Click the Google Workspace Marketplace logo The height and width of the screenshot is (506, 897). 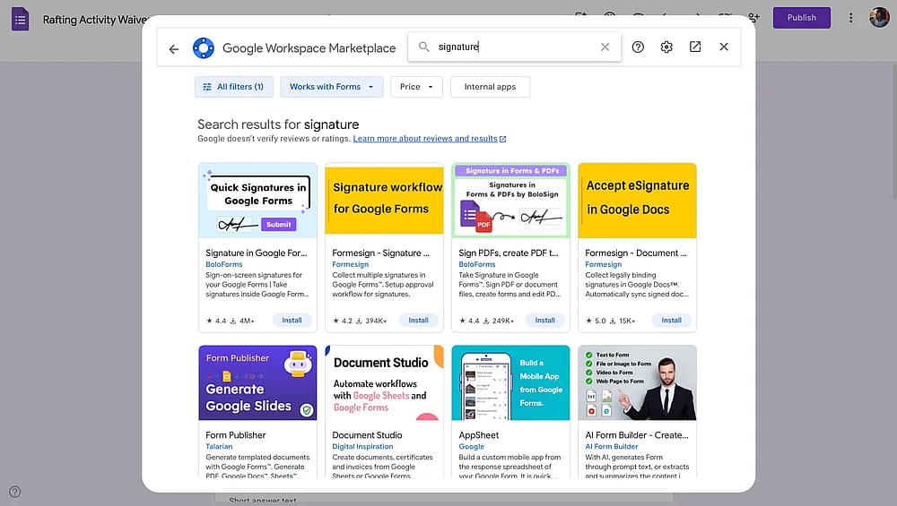[203, 48]
